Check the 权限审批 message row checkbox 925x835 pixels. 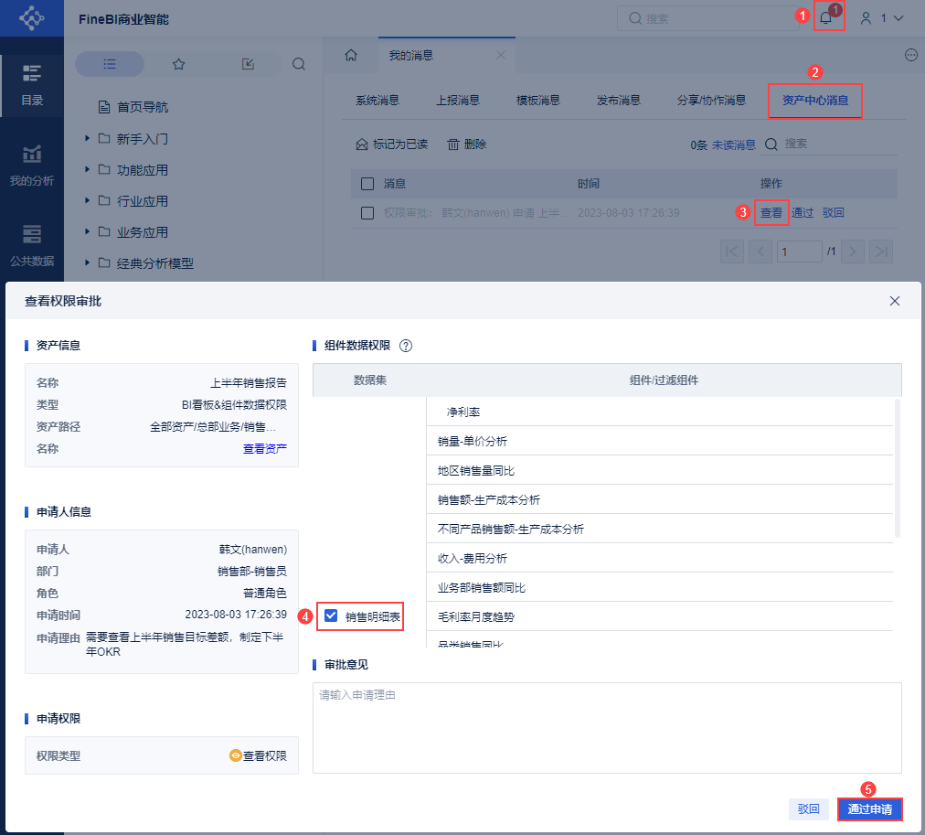pyautogui.click(x=367, y=213)
